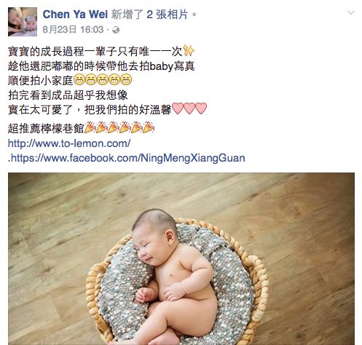Click the middle grinning emoji in row
The image size is (362, 345).
point(103,80)
